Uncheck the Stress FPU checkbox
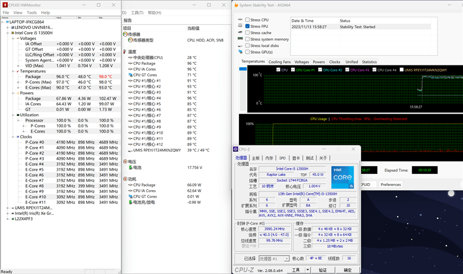This screenshot has width=463, height=274. [x=248, y=27]
